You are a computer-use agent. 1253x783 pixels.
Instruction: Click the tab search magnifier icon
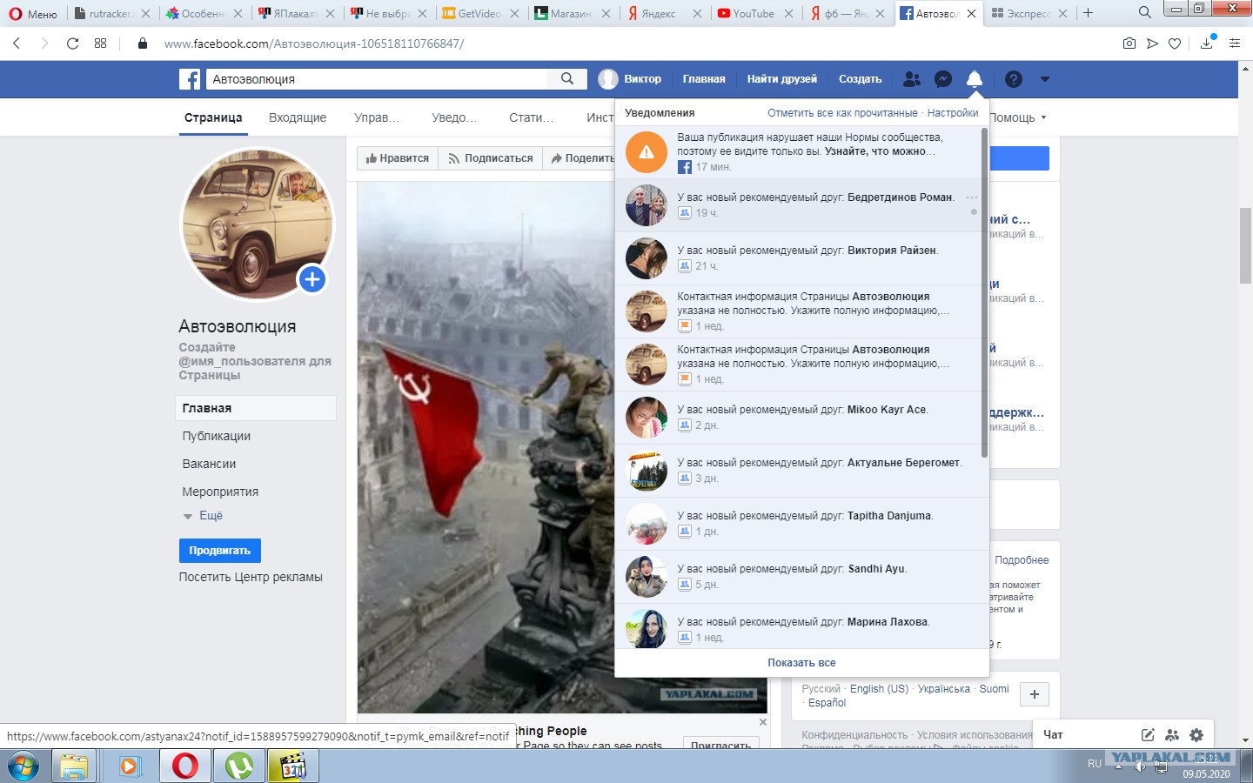pos(1145,13)
